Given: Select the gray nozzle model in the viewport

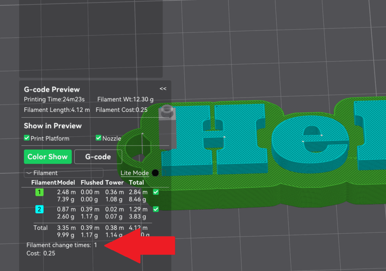Looking at the screenshot, I should 167,128.
